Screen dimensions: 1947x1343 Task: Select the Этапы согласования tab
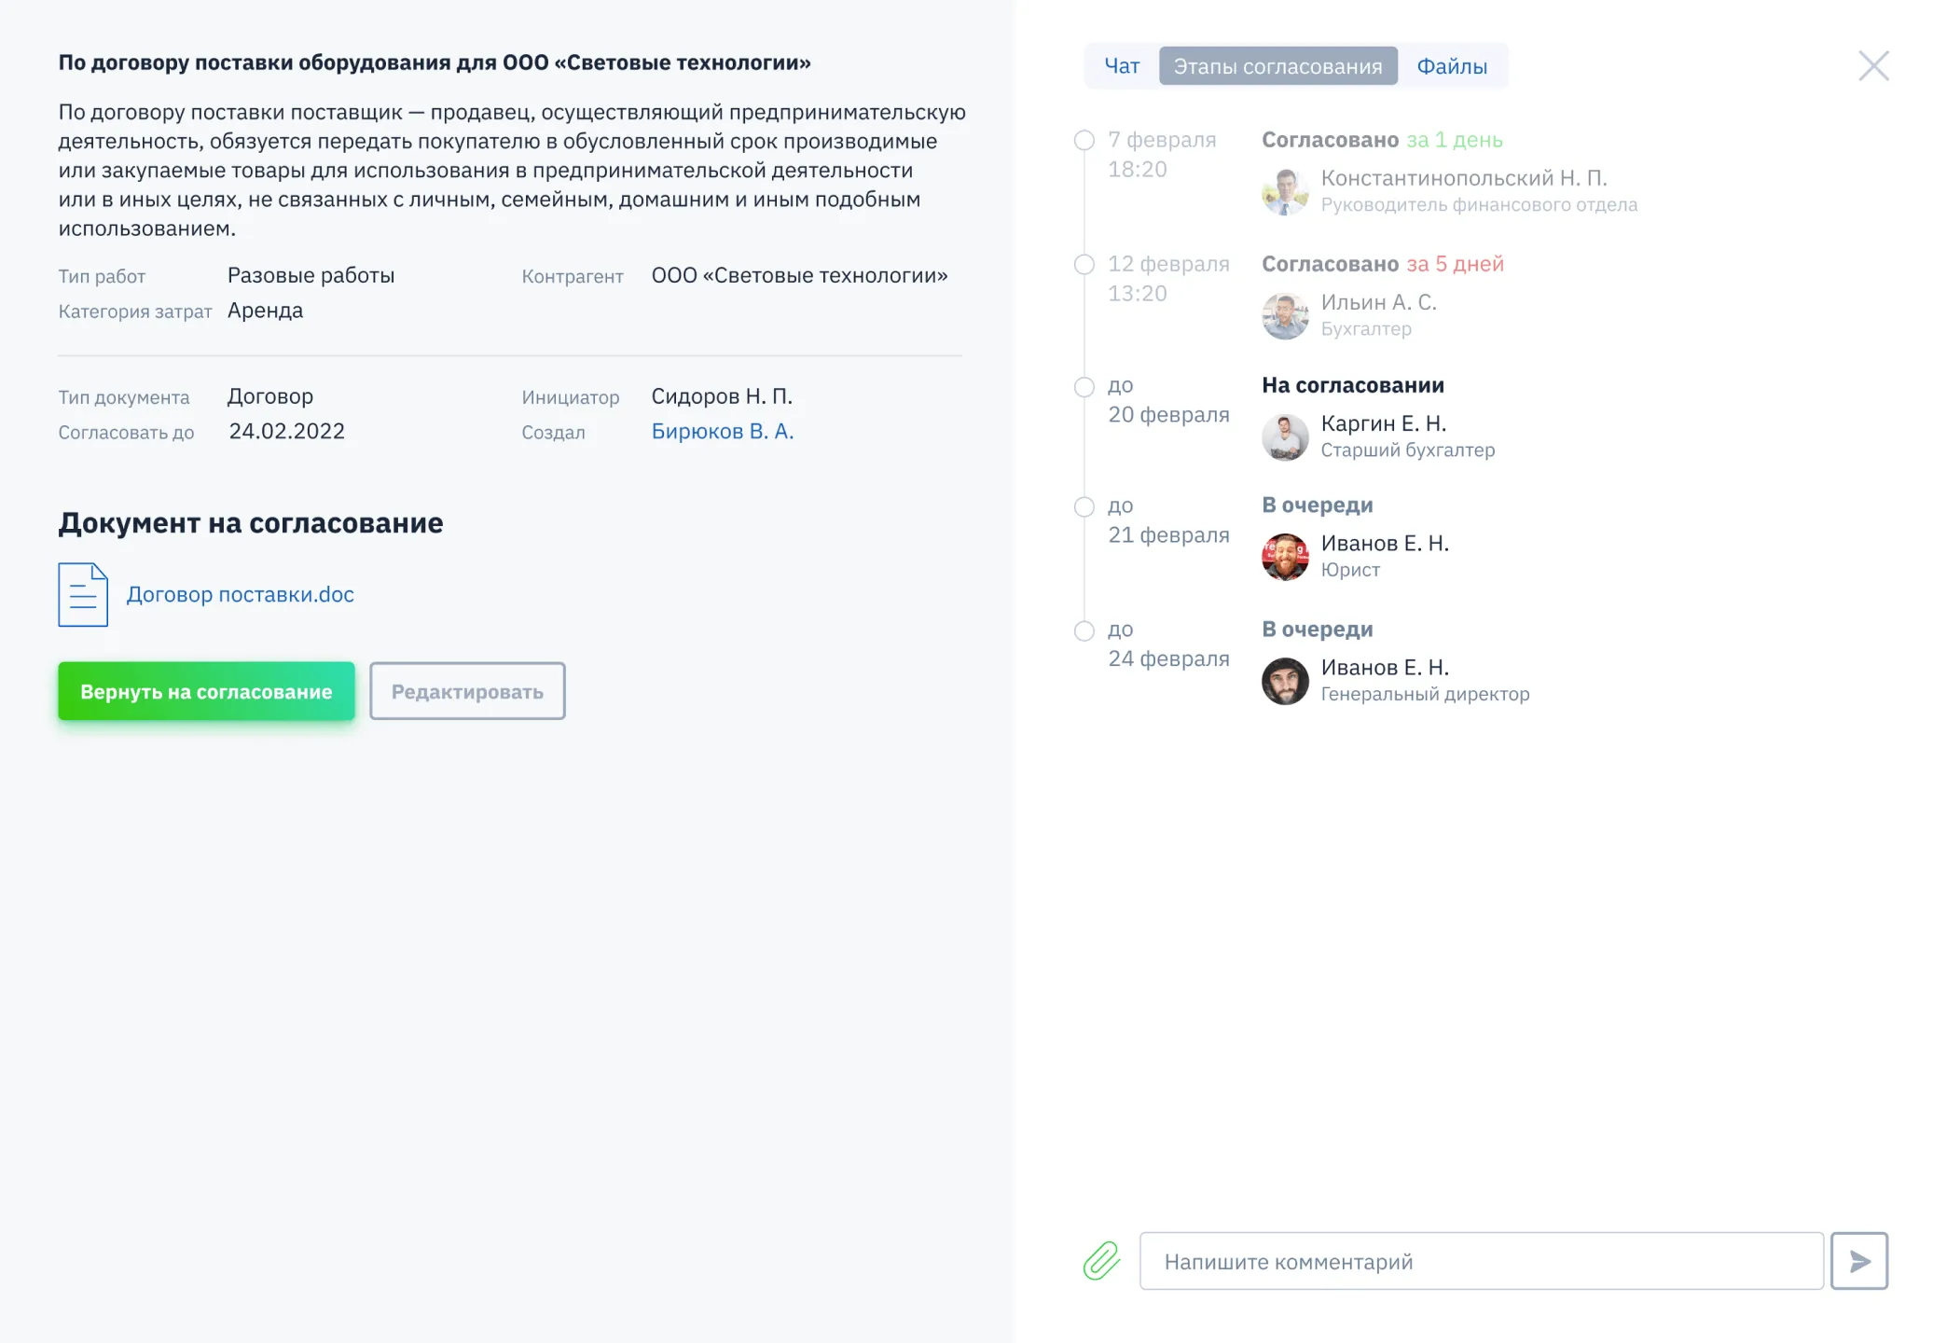coord(1277,65)
